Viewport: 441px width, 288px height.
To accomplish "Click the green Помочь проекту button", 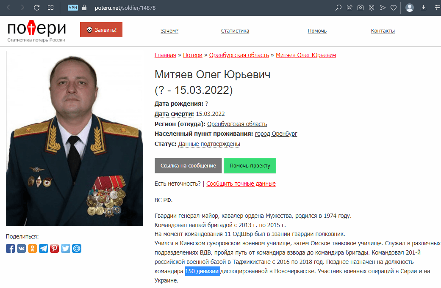I will (x=250, y=166).
